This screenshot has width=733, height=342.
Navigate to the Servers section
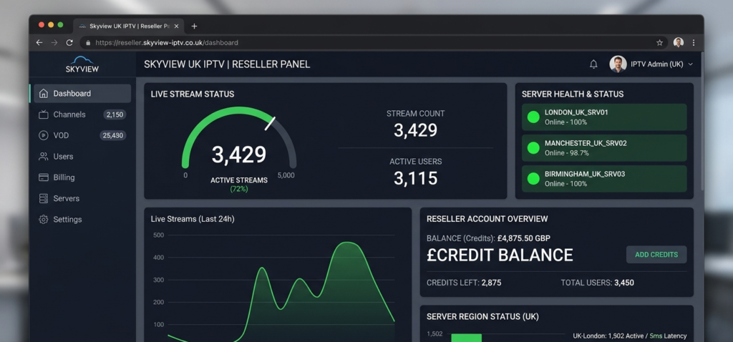click(x=82, y=199)
